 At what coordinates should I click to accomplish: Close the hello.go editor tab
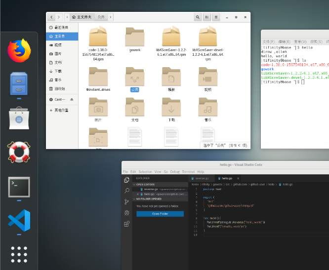238,178
